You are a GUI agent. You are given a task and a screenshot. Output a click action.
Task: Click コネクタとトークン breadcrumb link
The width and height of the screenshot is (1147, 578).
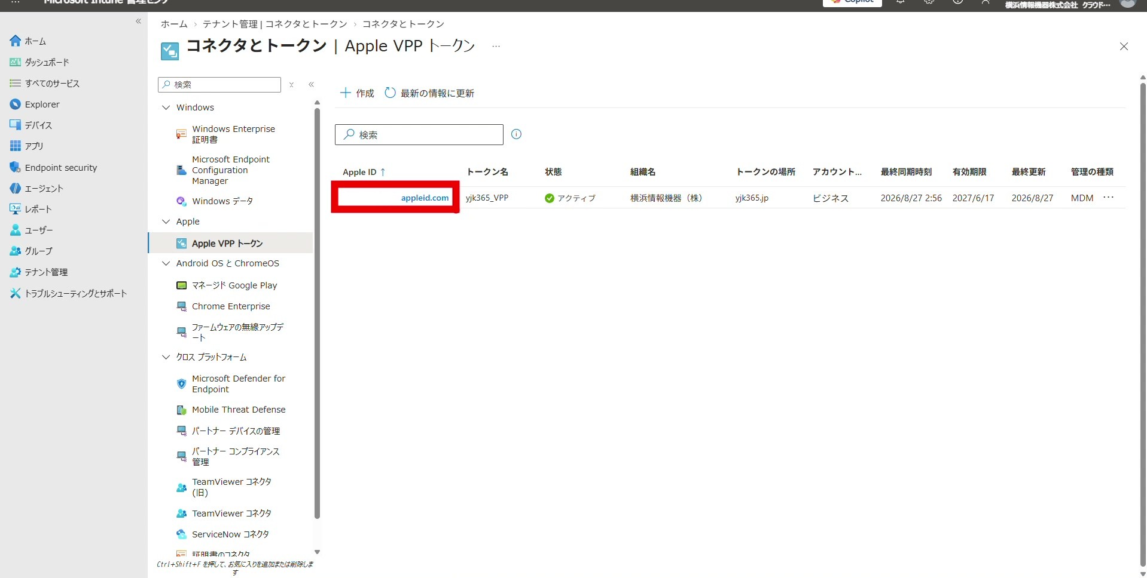pyautogui.click(x=403, y=24)
